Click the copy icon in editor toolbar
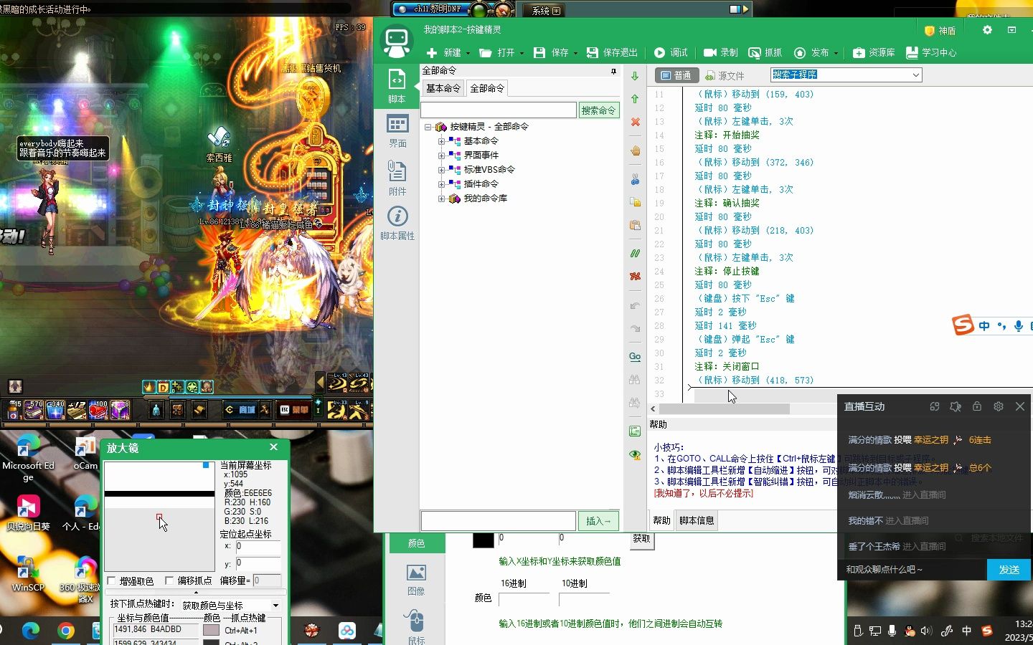 click(x=635, y=202)
